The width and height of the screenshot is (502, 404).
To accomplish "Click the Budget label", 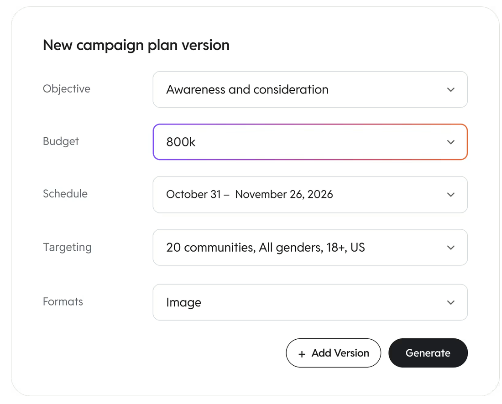I will (x=61, y=141).
